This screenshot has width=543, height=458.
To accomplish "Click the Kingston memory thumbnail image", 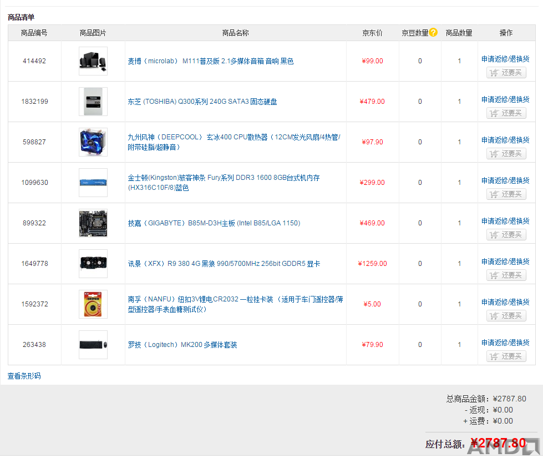I will (93, 183).
